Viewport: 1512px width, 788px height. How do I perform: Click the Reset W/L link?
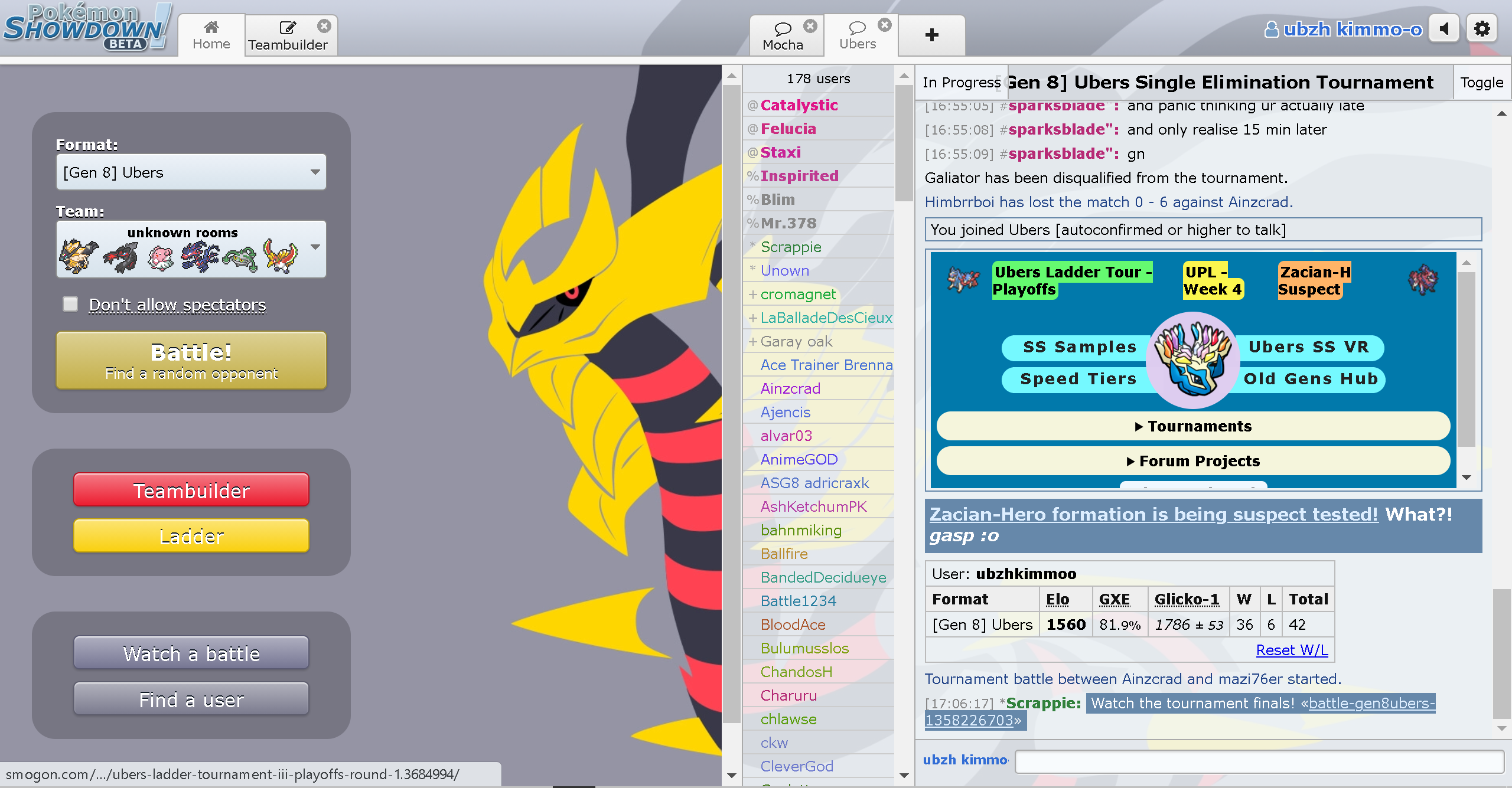1292,650
